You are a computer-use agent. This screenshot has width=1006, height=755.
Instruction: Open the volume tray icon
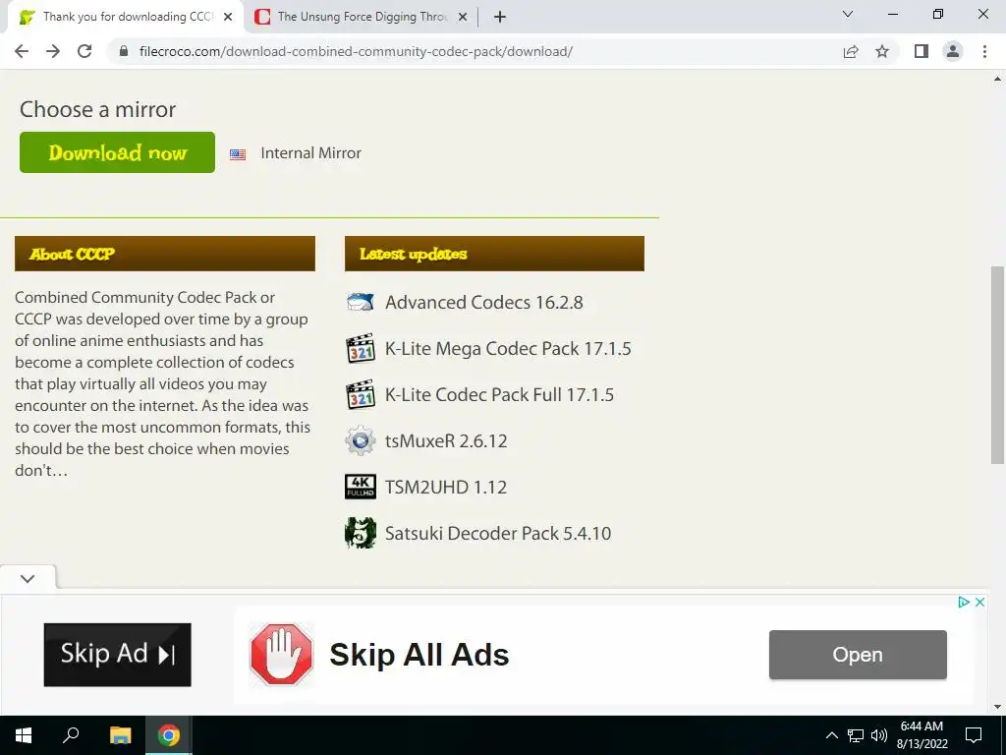879,735
